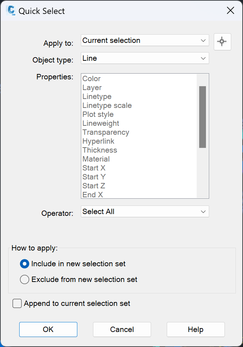Select Color in Properties list

tap(92, 79)
